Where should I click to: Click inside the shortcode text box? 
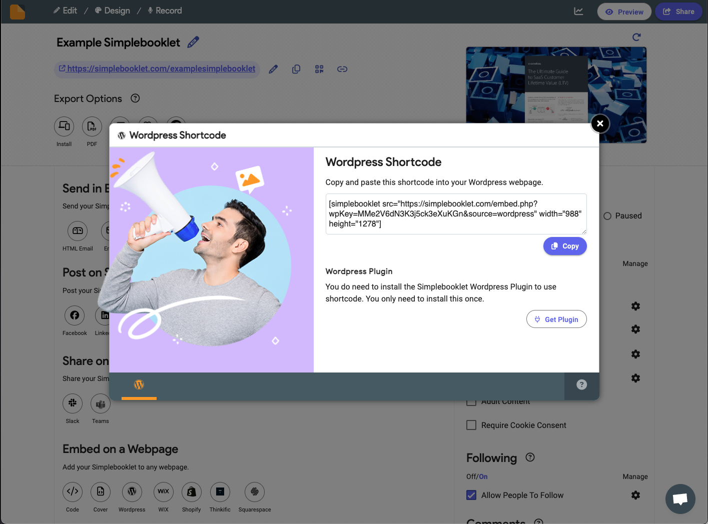456,214
